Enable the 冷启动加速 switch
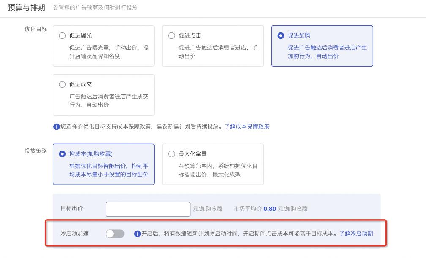Screen dimensions: 426x258 pyautogui.click(x=115, y=234)
